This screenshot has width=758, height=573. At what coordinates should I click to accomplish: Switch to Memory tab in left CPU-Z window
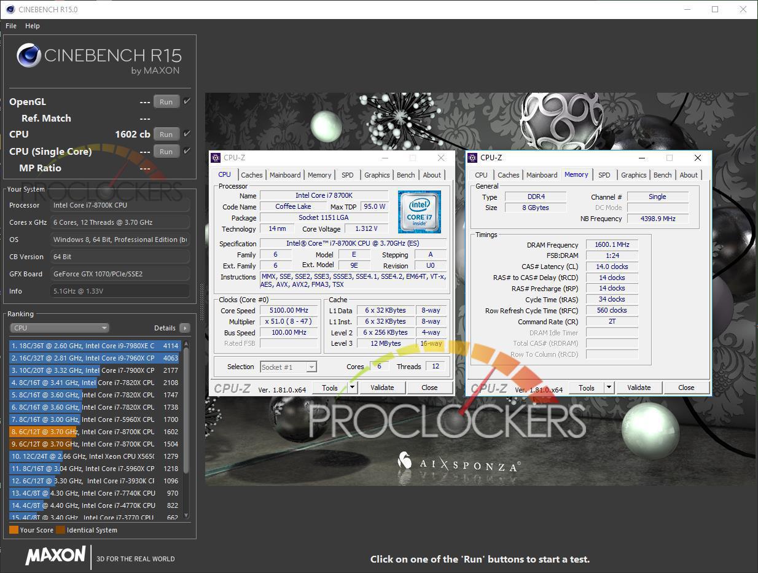pyautogui.click(x=319, y=175)
